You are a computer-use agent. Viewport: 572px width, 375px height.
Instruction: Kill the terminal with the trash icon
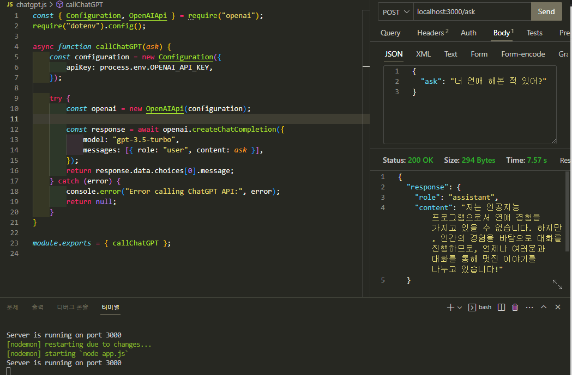pos(515,308)
